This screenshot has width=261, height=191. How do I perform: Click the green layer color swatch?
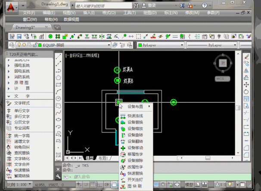click(40, 45)
